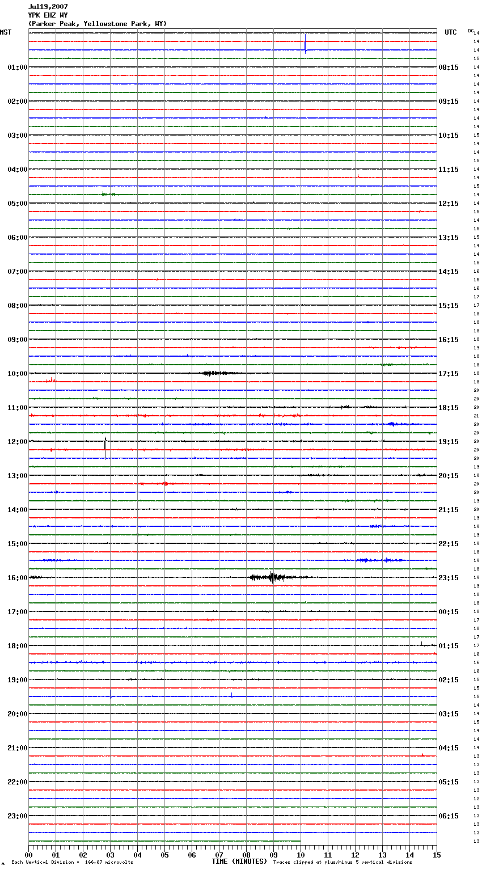The image size is (482, 870).
Task: Click the "04:15" UTC time label
Action: tap(449, 748)
